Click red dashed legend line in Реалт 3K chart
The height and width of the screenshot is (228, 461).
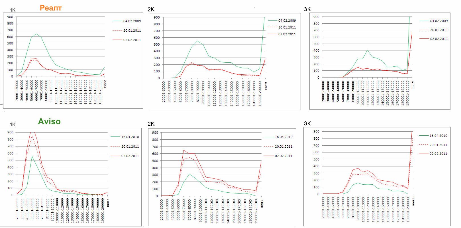pyautogui.click(x=424, y=30)
